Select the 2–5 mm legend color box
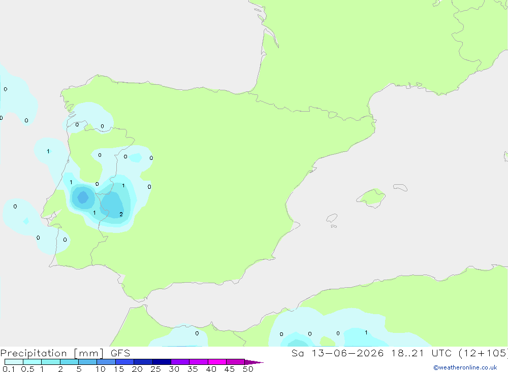The width and height of the screenshot is (508, 372). click(69, 362)
